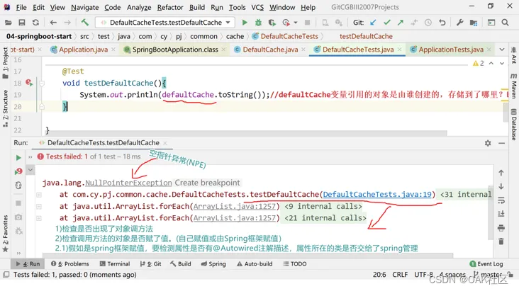Click the Save All toolbar icon

[x=22, y=23]
